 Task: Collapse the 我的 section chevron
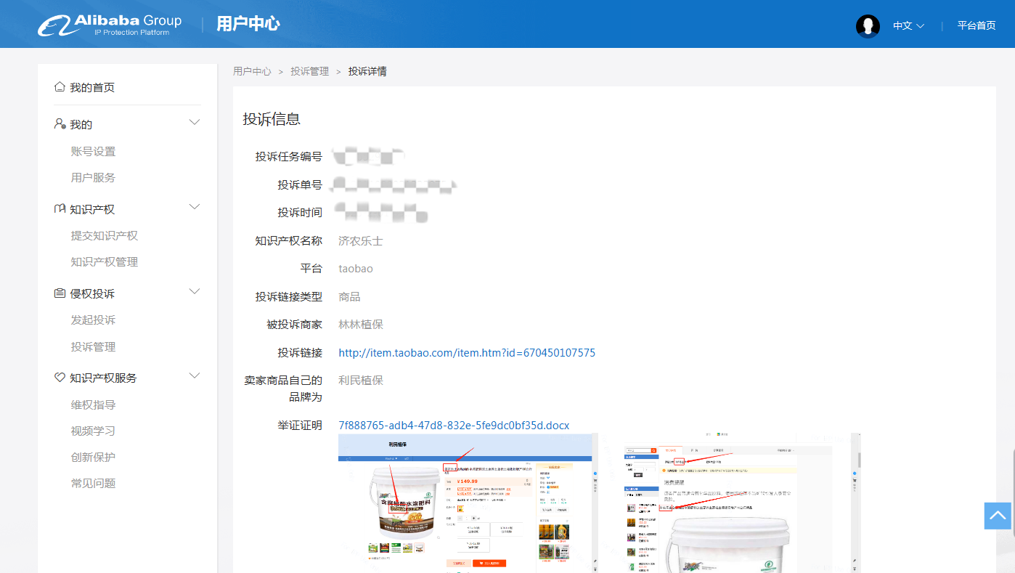tap(195, 123)
